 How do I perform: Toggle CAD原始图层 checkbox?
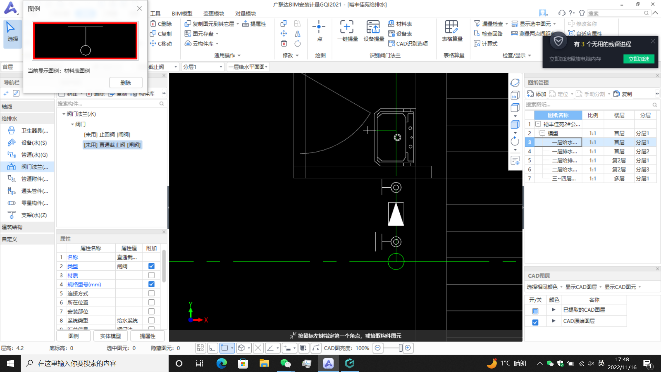pyautogui.click(x=535, y=322)
